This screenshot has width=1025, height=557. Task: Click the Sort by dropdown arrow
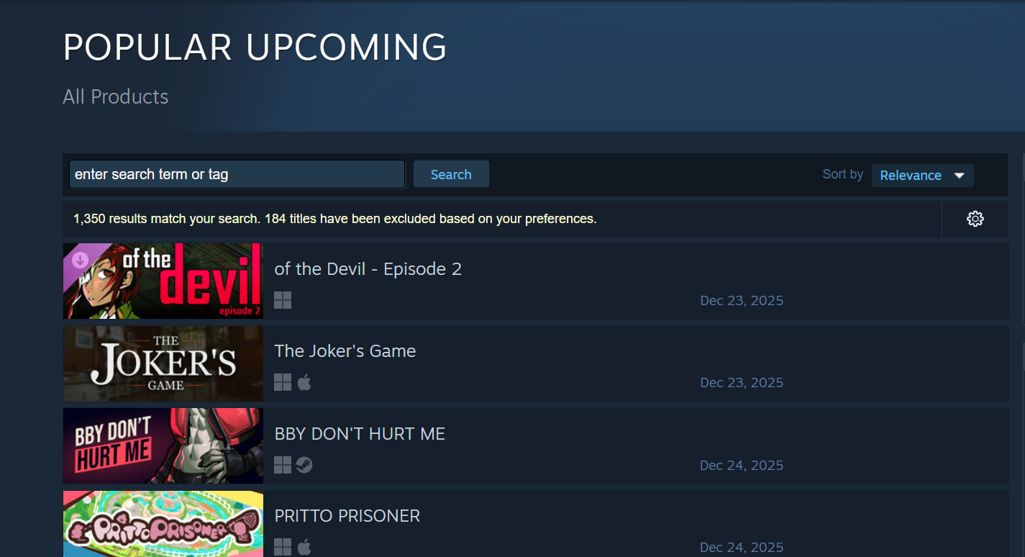pyautogui.click(x=959, y=176)
